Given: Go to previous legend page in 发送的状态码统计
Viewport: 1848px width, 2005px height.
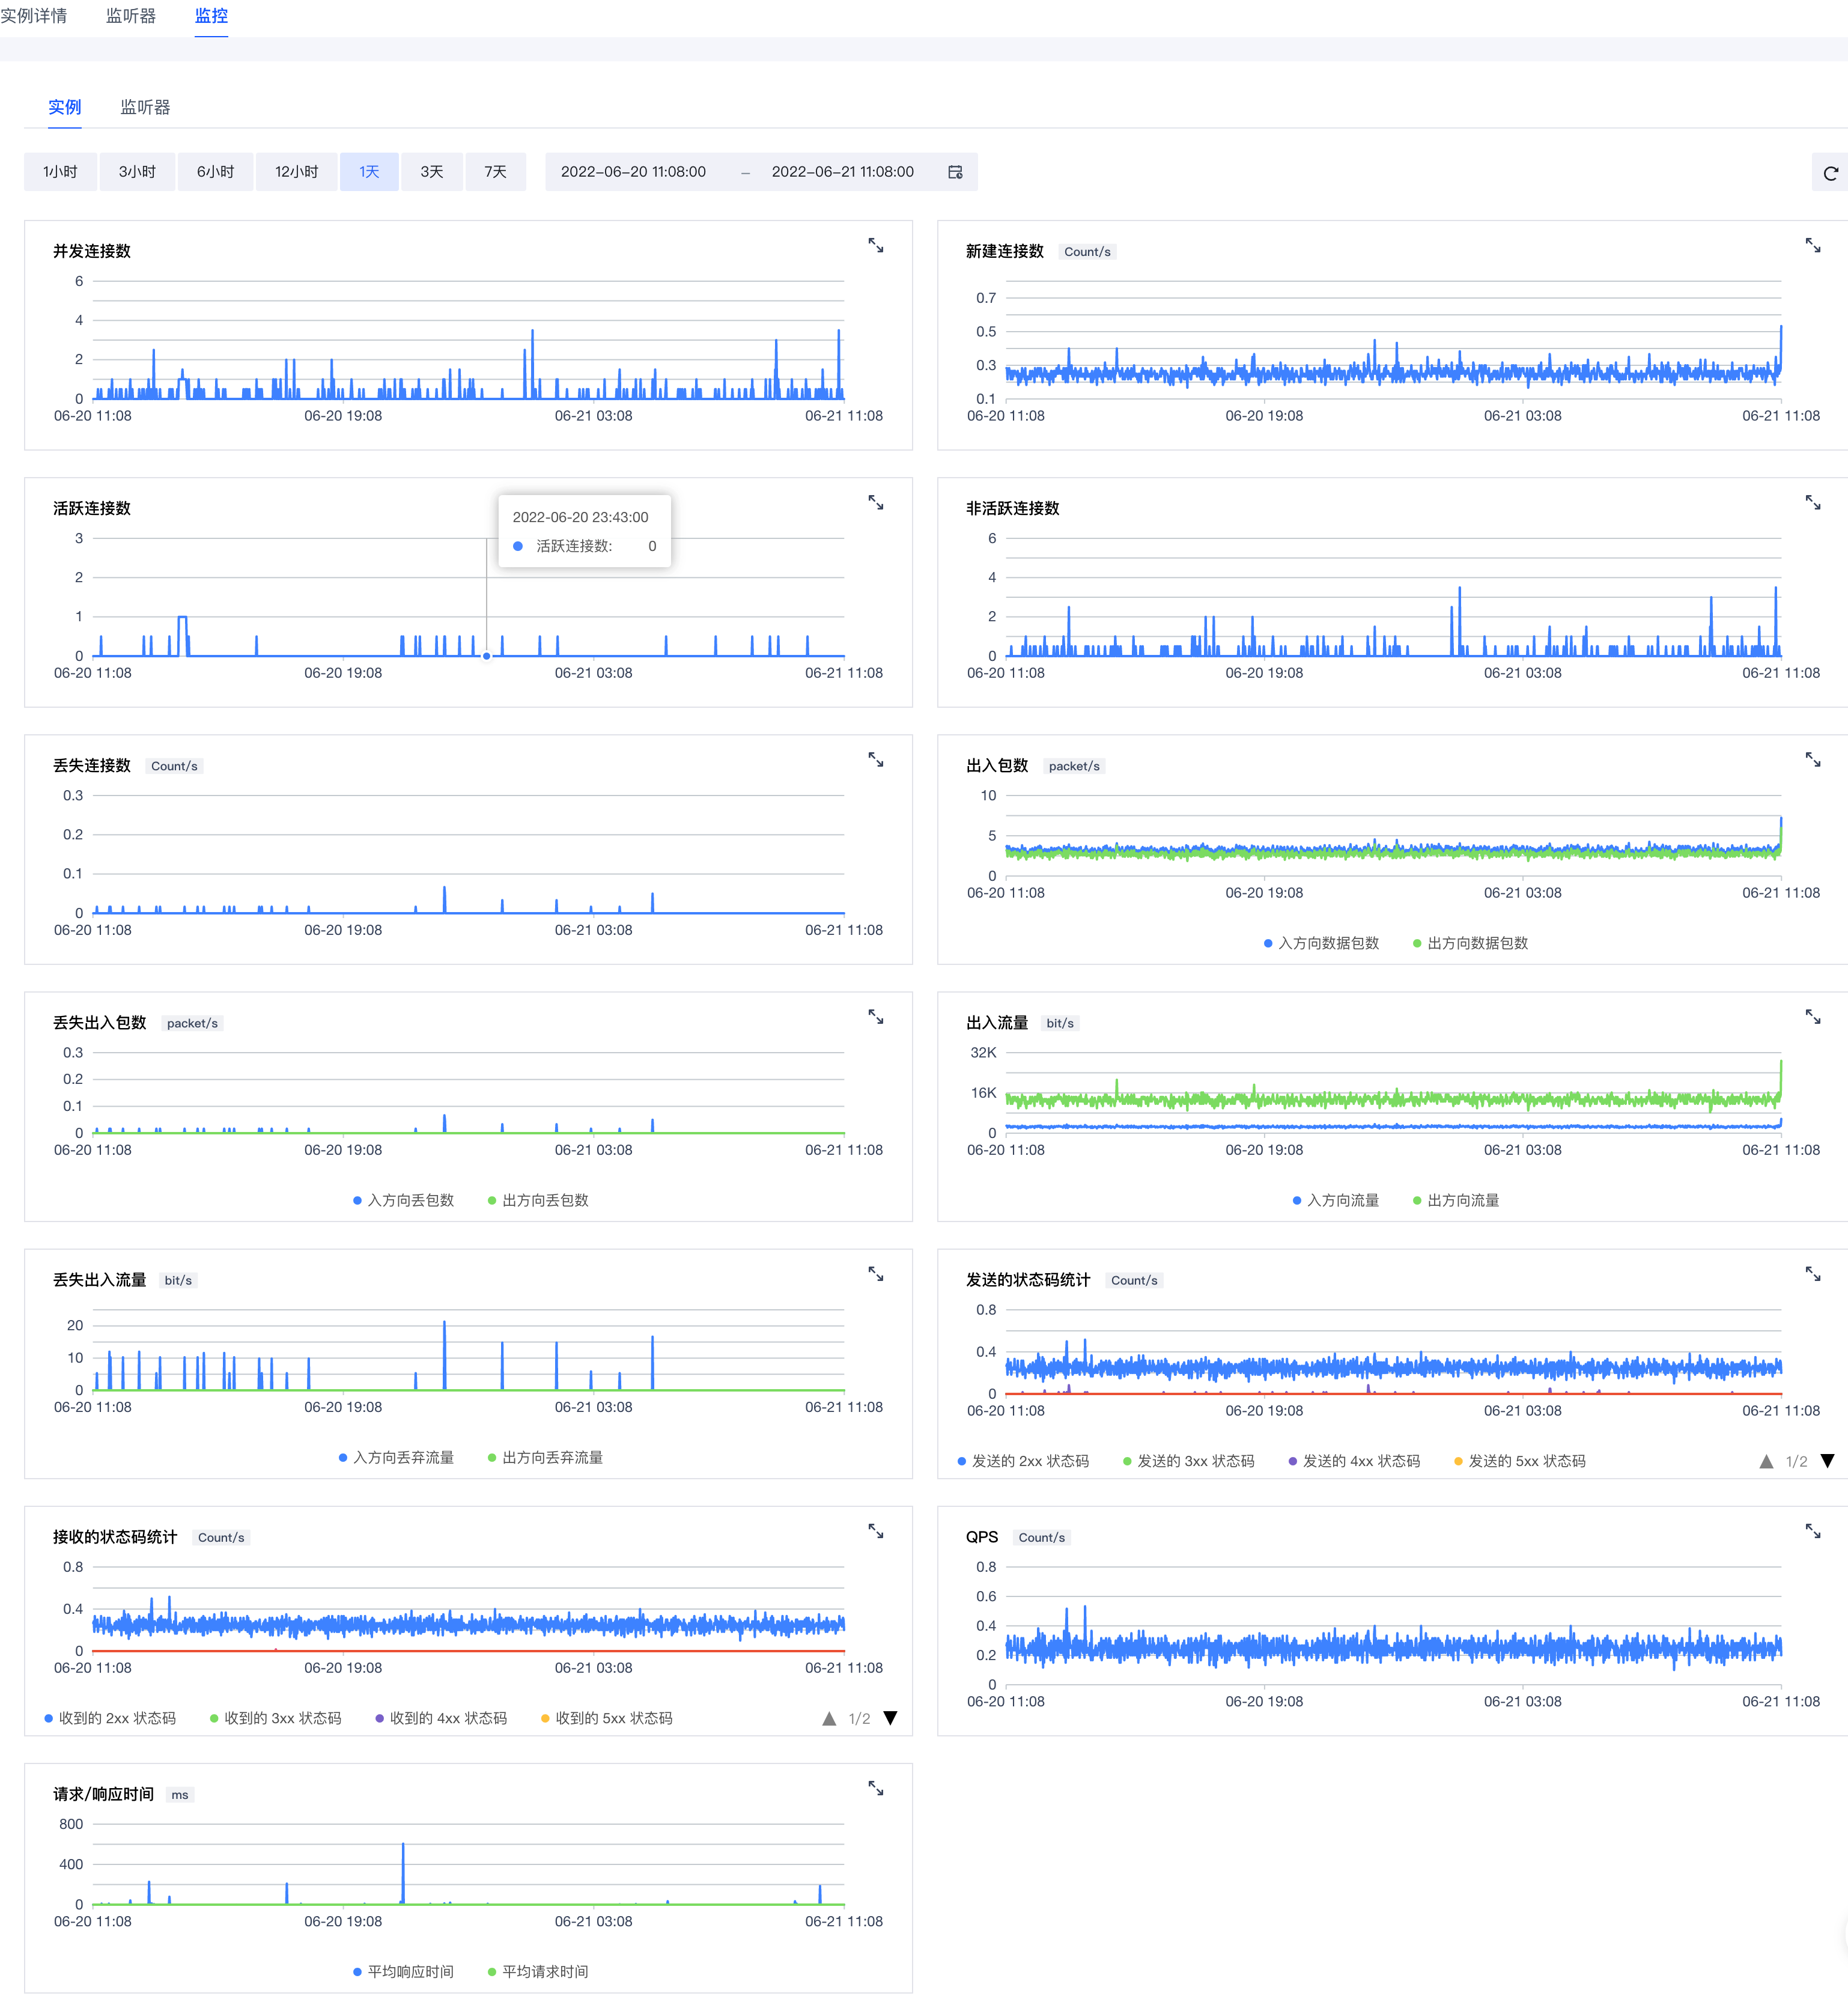Looking at the screenshot, I should point(1766,1461).
